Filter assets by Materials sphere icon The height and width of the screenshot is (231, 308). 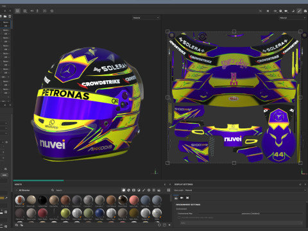coord(123,190)
